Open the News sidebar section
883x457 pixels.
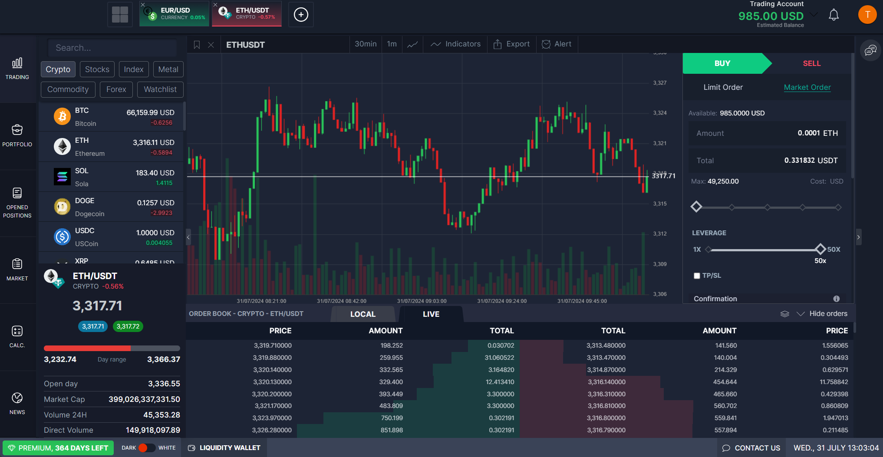[x=17, y=403]
